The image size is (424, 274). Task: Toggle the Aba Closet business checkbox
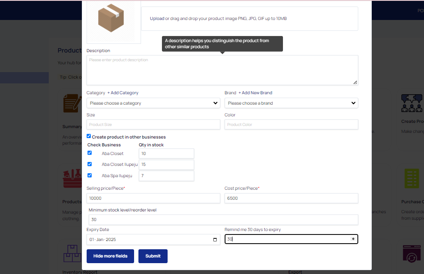click(90, 153)
